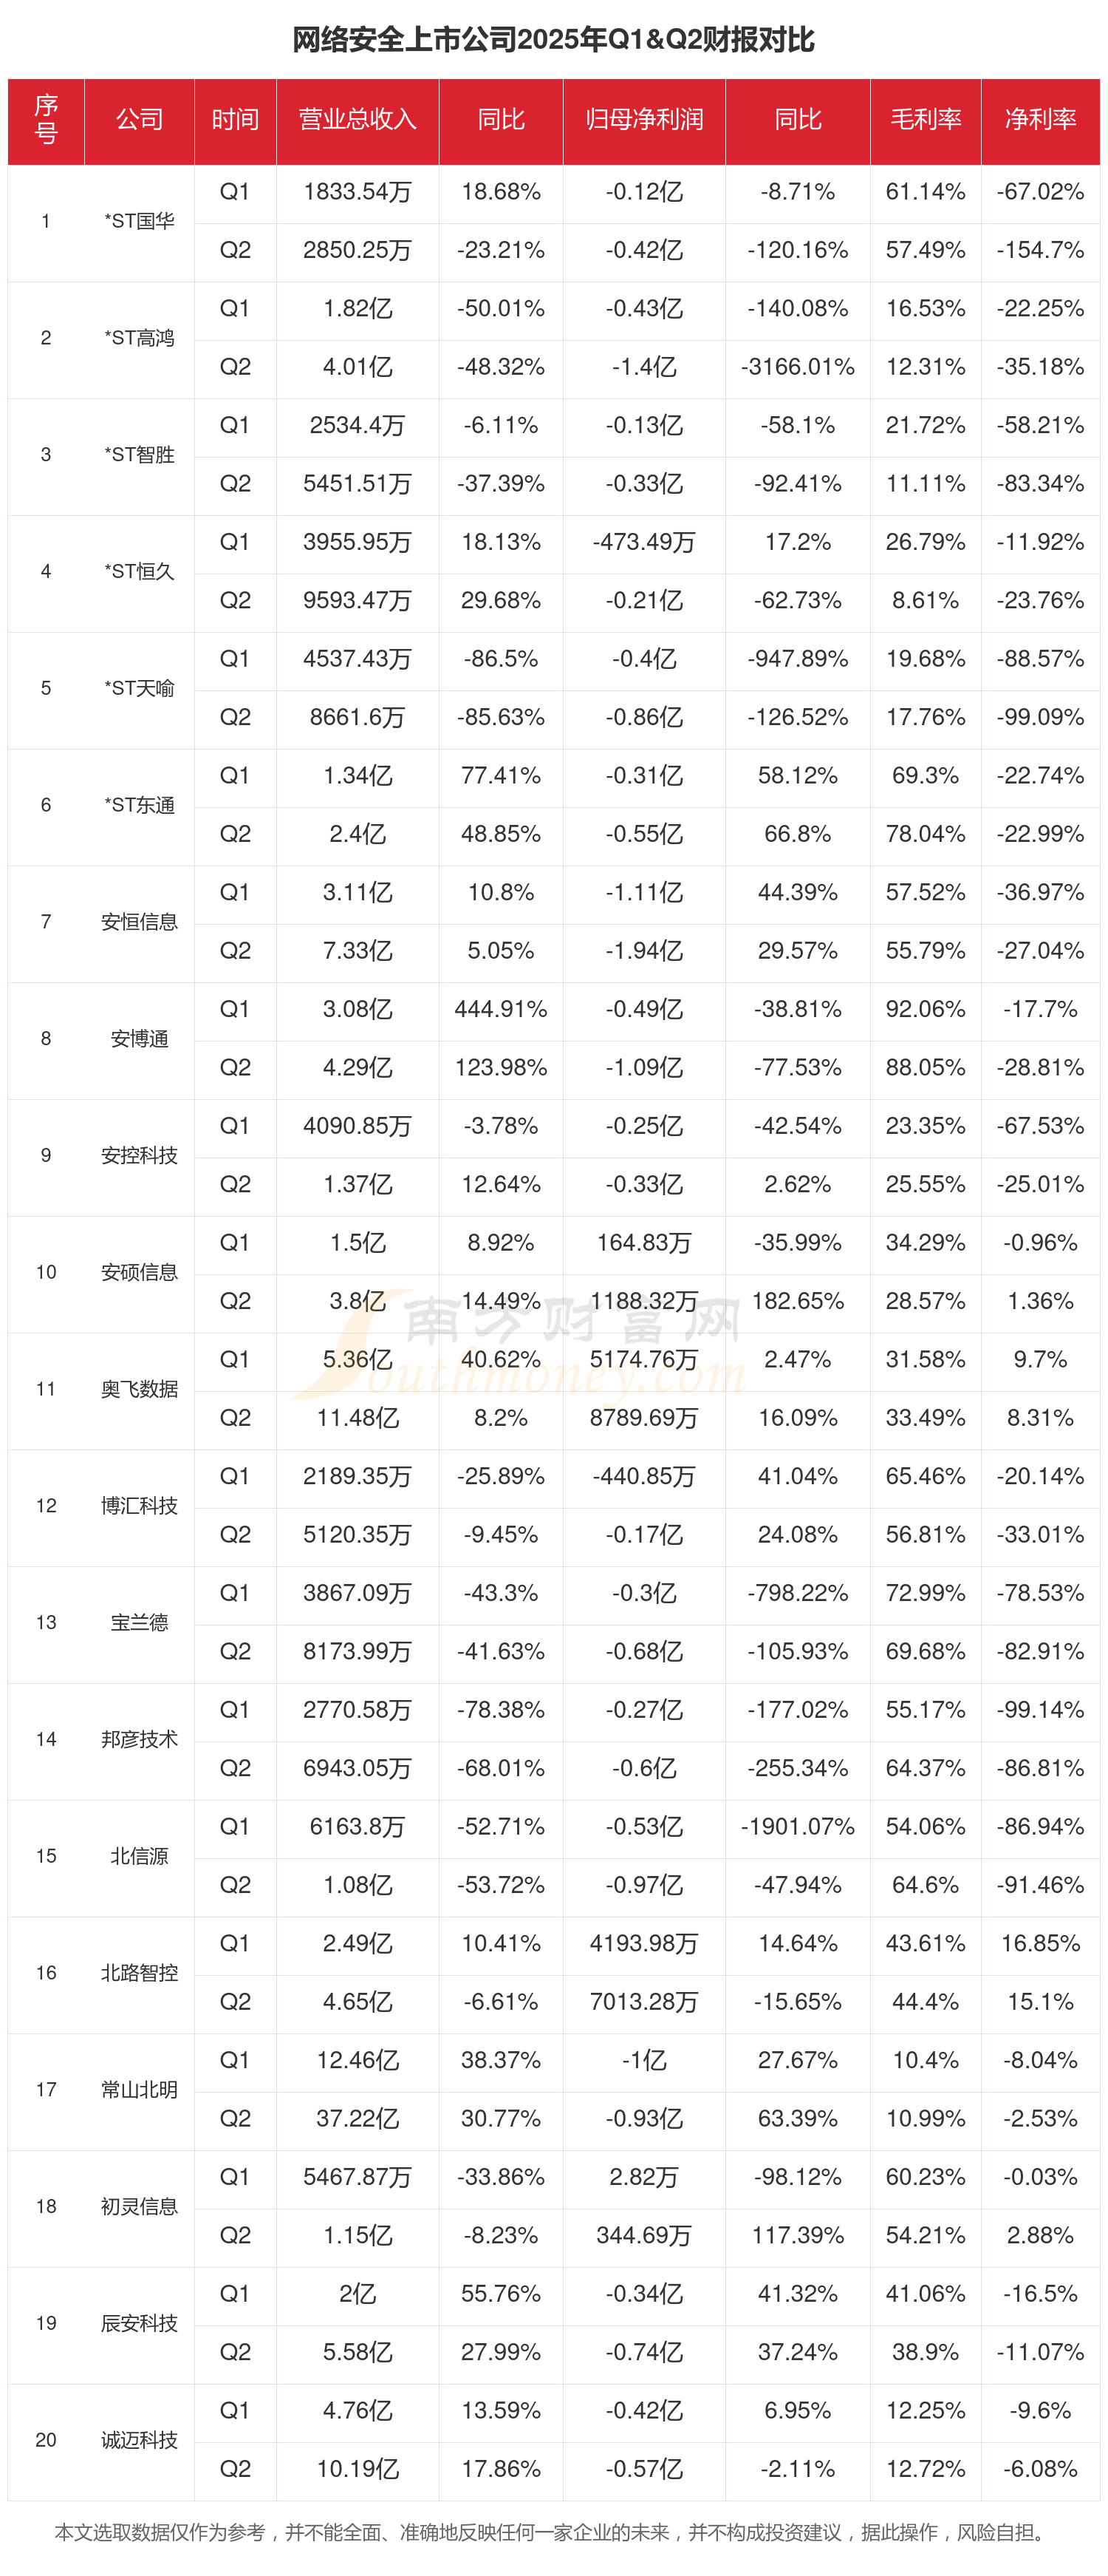Select the 诚迈科技 company cell
Image resolution: width=1108 pixels, height=2576 pixels.
coord(139,2440)
